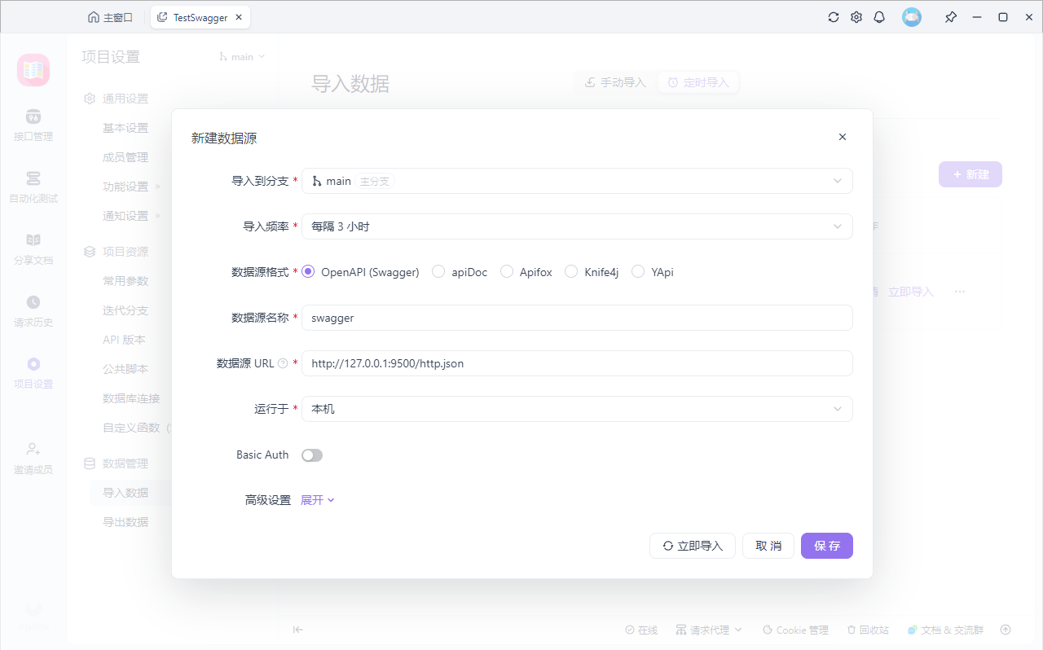Click the 数据源名称 input field
Image resolution: width=1043 pixels, height=650 pixels.
tap(577, 318)
